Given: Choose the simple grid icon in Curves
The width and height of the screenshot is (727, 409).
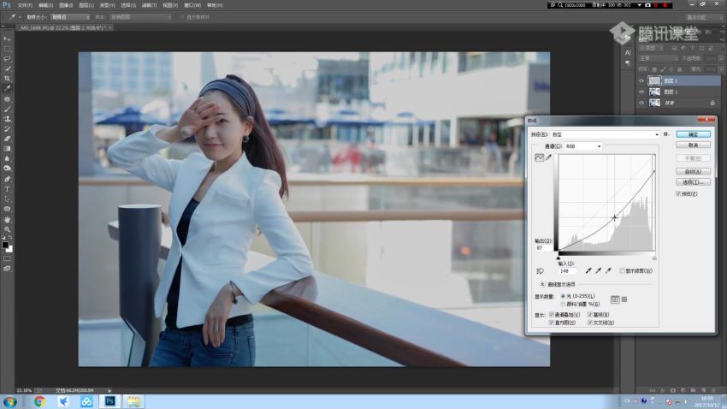Looking at the screenshot, I should (615, 299).
